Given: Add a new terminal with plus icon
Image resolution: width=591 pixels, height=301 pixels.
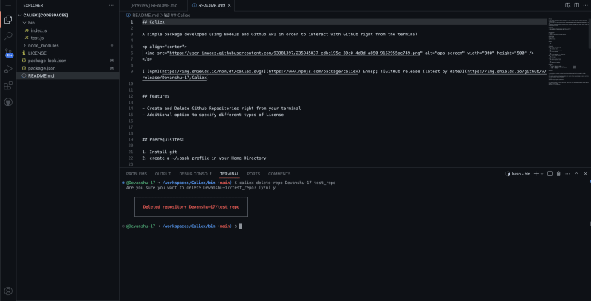Looking at the screenshot, I should point(536,174).
